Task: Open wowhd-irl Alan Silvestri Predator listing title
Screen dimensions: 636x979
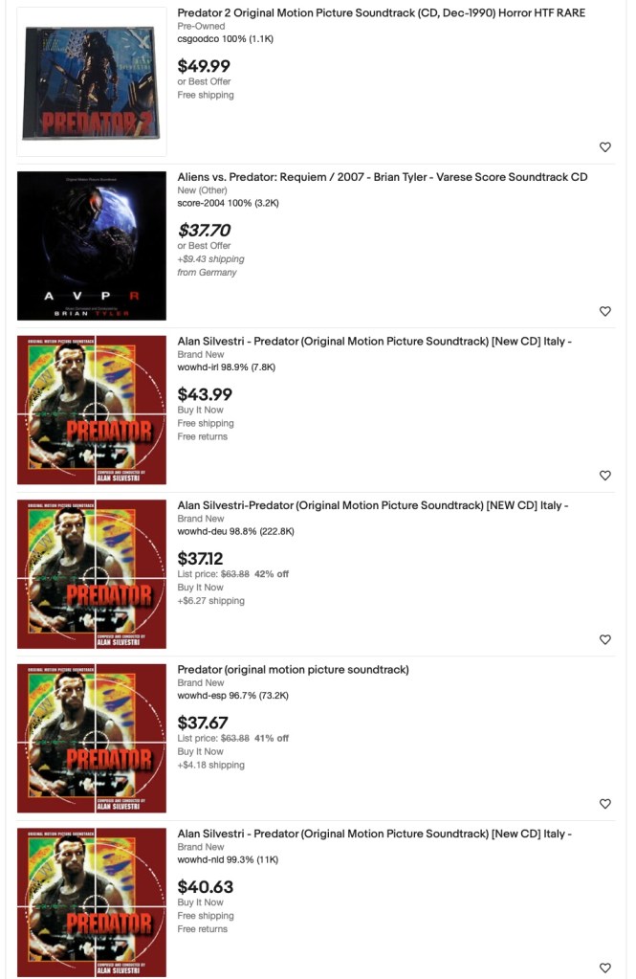Action: (375, 341)
